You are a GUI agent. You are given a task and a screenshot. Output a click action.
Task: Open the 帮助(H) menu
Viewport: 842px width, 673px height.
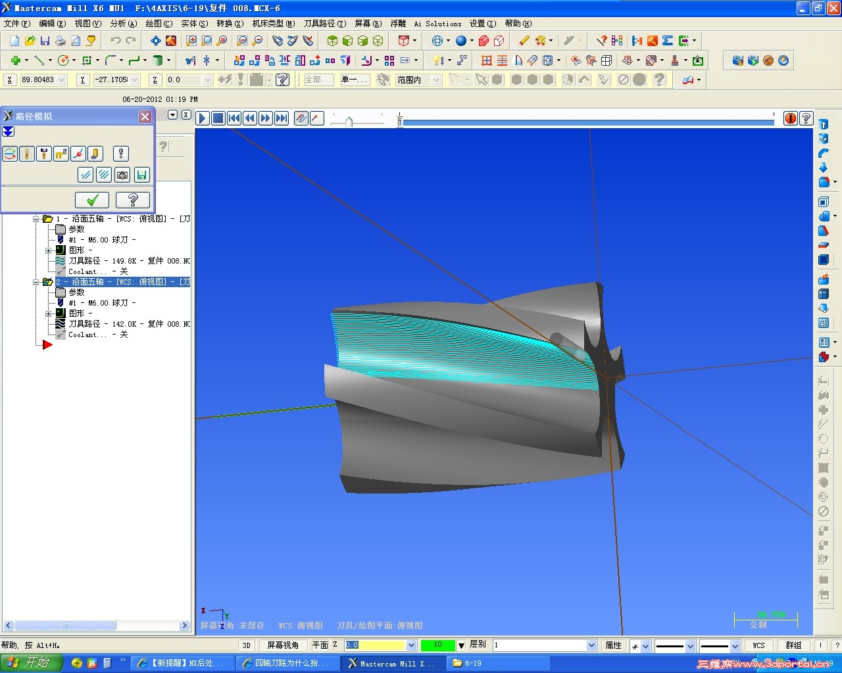[x=518, y=24]
